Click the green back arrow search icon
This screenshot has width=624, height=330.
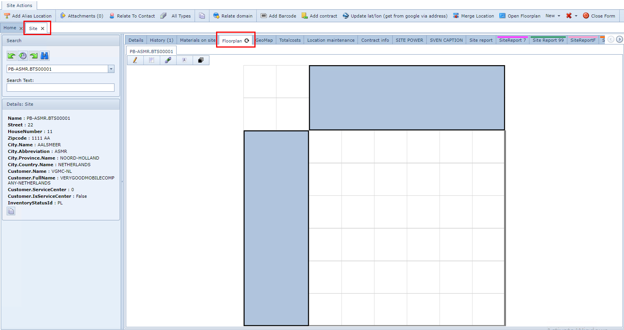pyautogui.click(x=12, y=56)
